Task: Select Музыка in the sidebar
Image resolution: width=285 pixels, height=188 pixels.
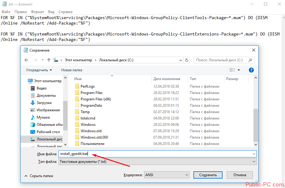Action: pyautogui.click(x=43, y=117)
